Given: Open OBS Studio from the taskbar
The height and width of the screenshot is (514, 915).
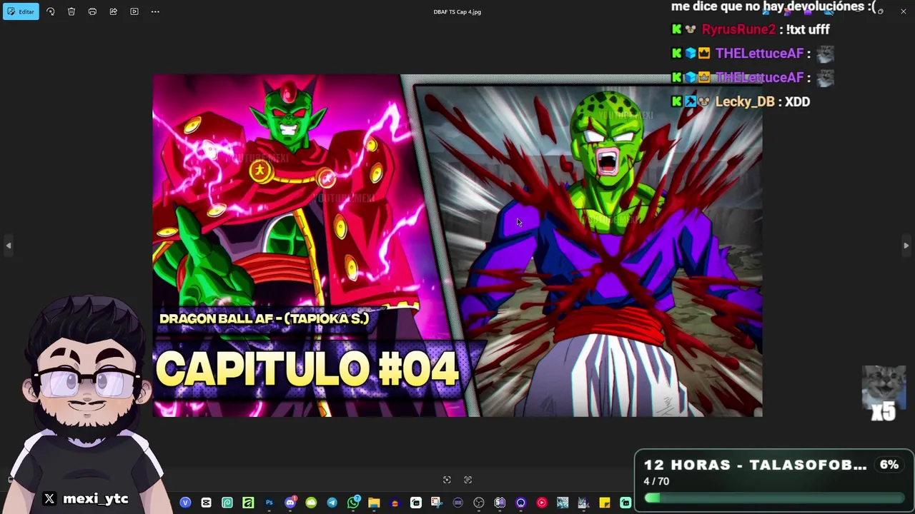Looking at the screenshot, I should coord(479,503).
